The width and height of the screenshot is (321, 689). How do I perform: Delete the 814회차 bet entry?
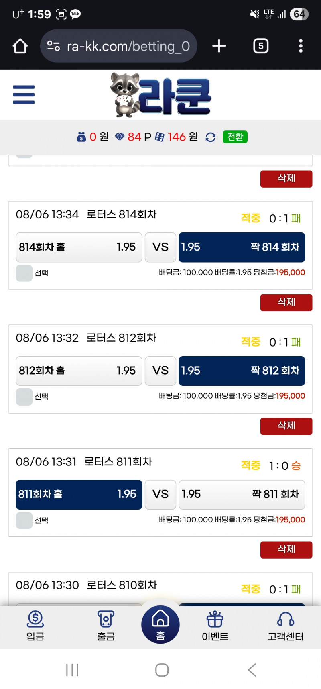point(286,302)
